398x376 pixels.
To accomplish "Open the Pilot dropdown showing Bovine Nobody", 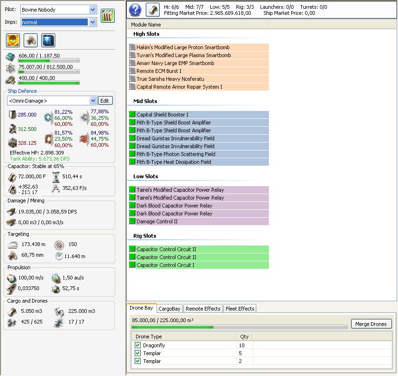I will click(x=59, y=10).
